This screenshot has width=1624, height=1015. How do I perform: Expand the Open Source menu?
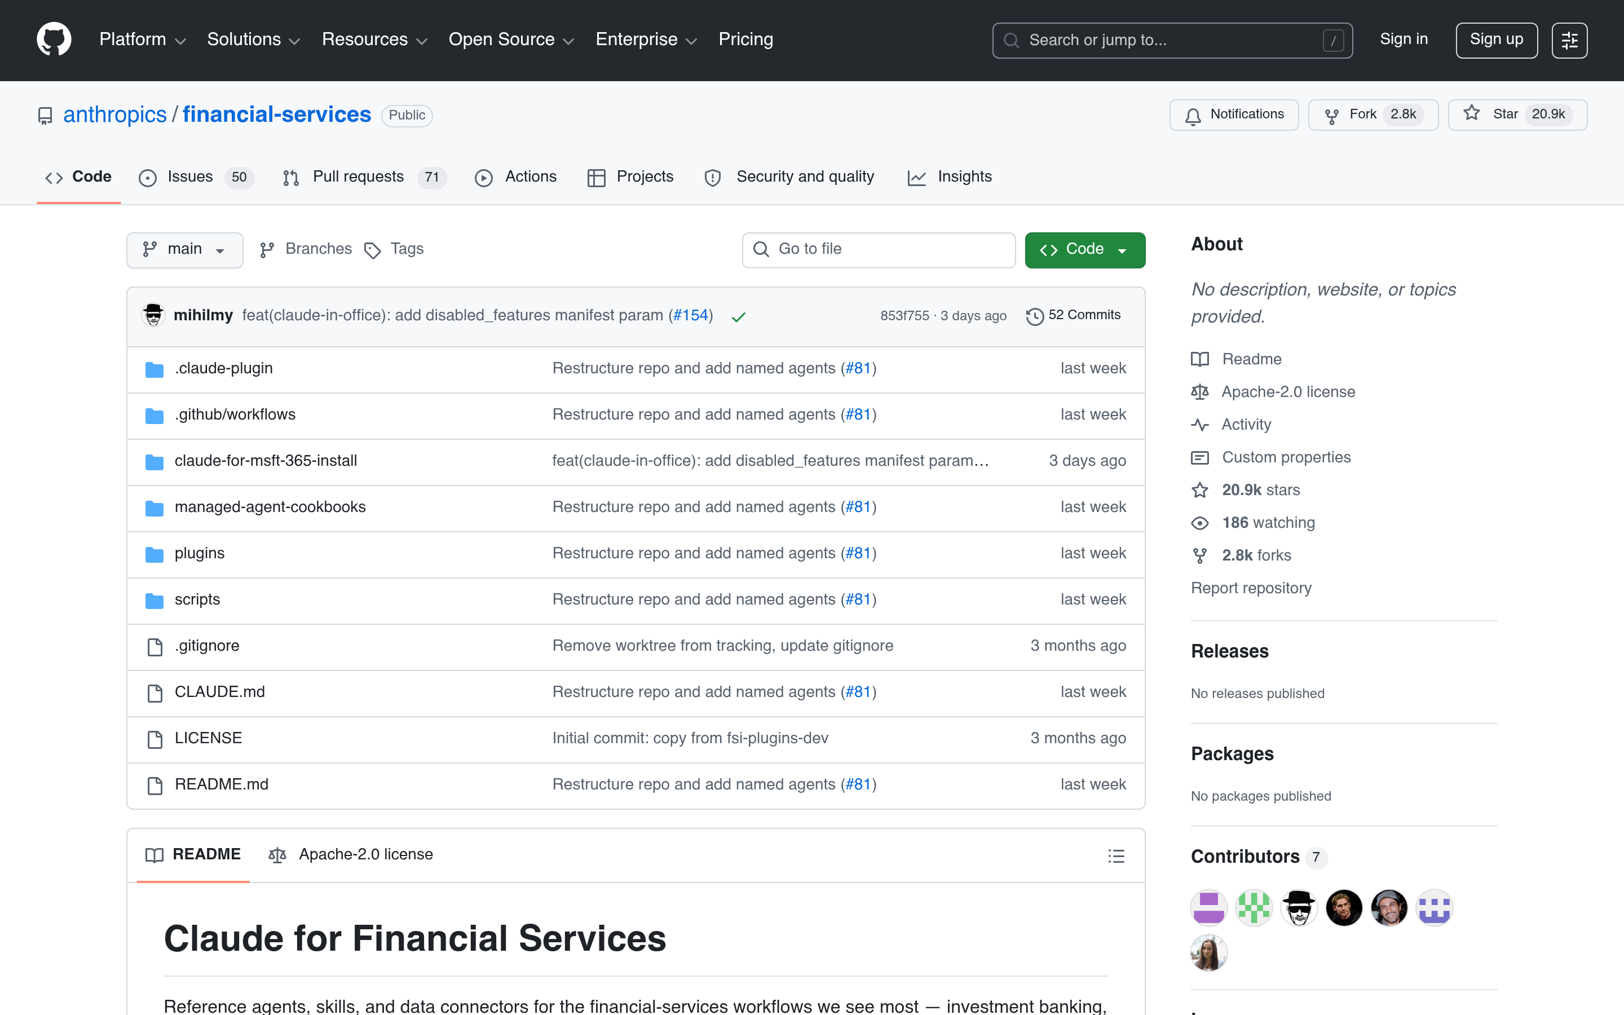click(511, 39)
